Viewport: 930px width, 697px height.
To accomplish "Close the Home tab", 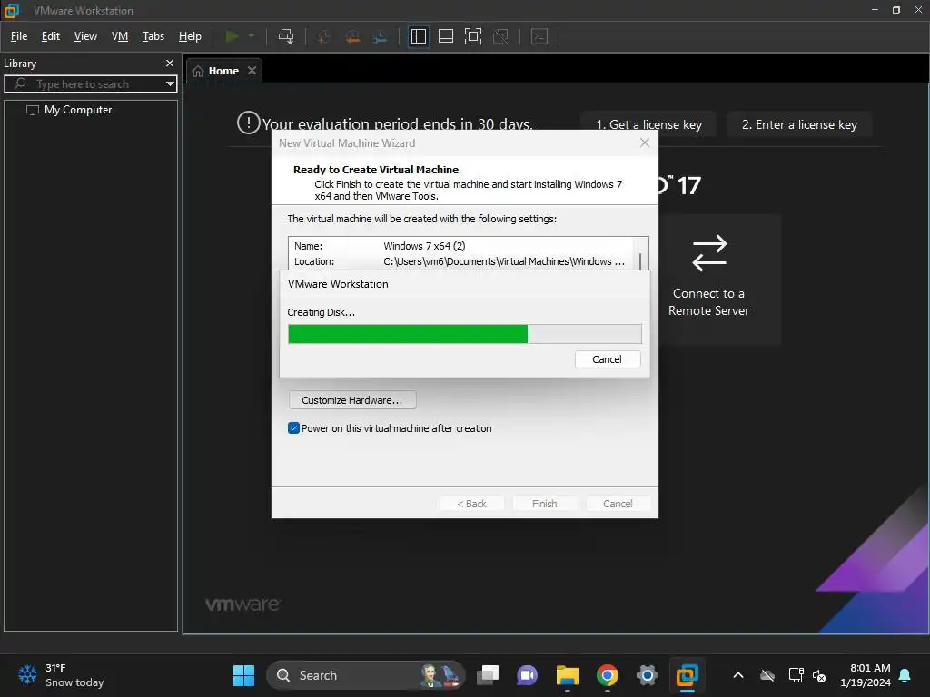I will 252,71.
